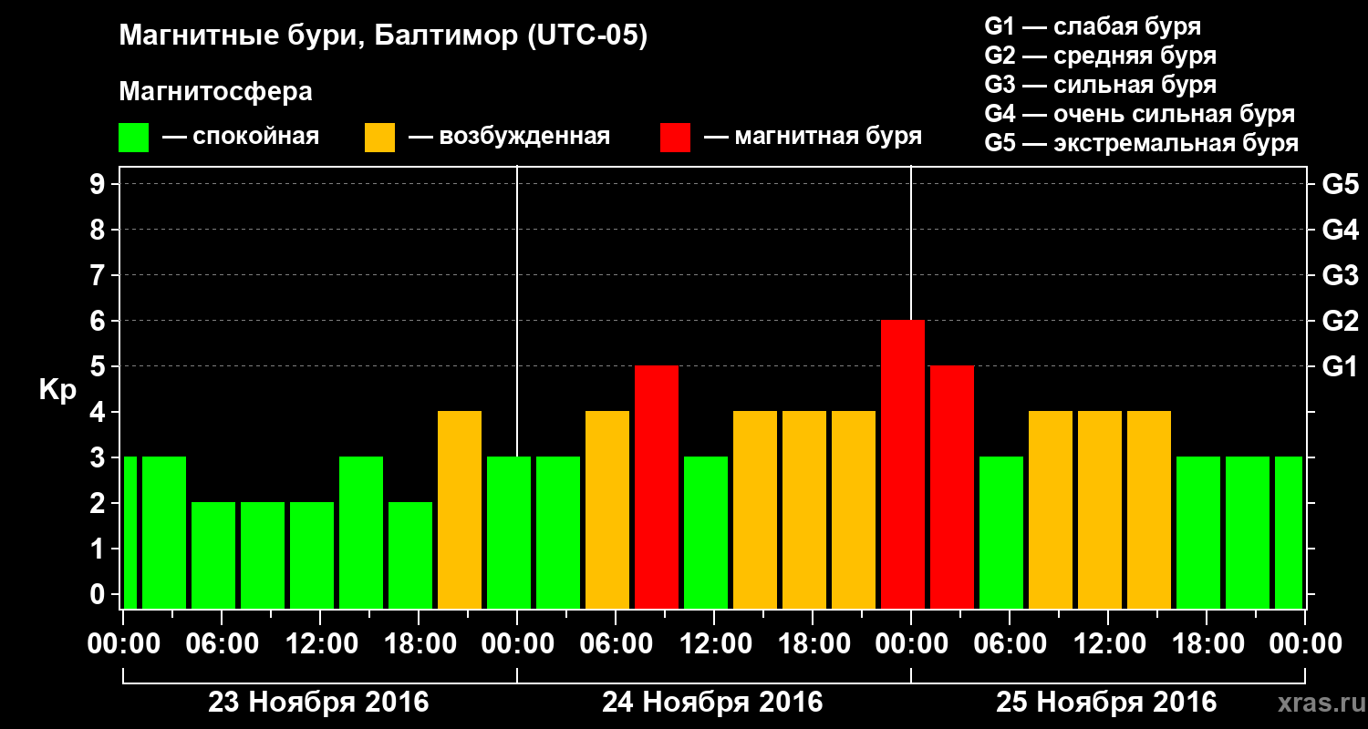Screen dimensions: 1368x729
Task: Click the 'G4' label on the right axis
Action: (1340, 230)
